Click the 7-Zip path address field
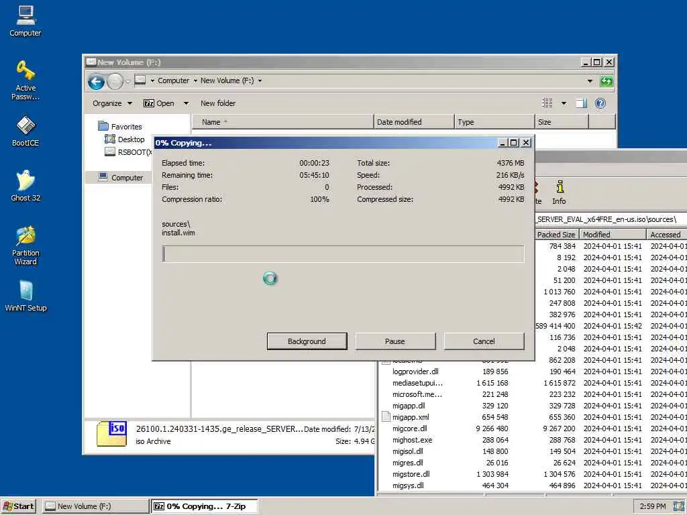The image size is (687, 515). tap(611, 219)
